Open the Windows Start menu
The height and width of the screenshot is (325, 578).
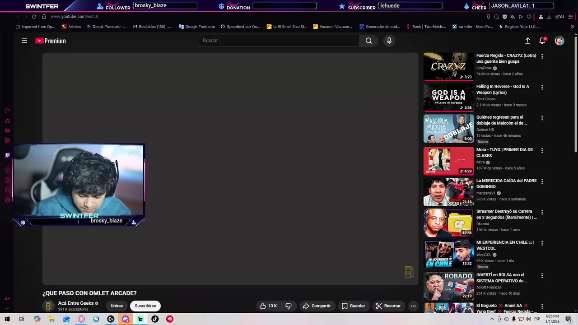(7, 319)
